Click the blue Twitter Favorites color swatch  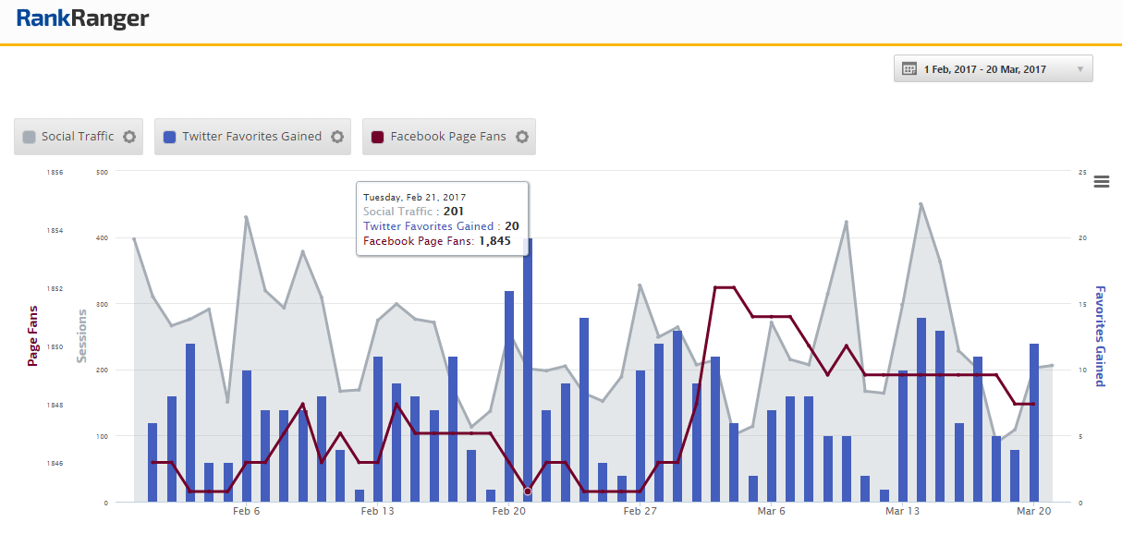170,137
